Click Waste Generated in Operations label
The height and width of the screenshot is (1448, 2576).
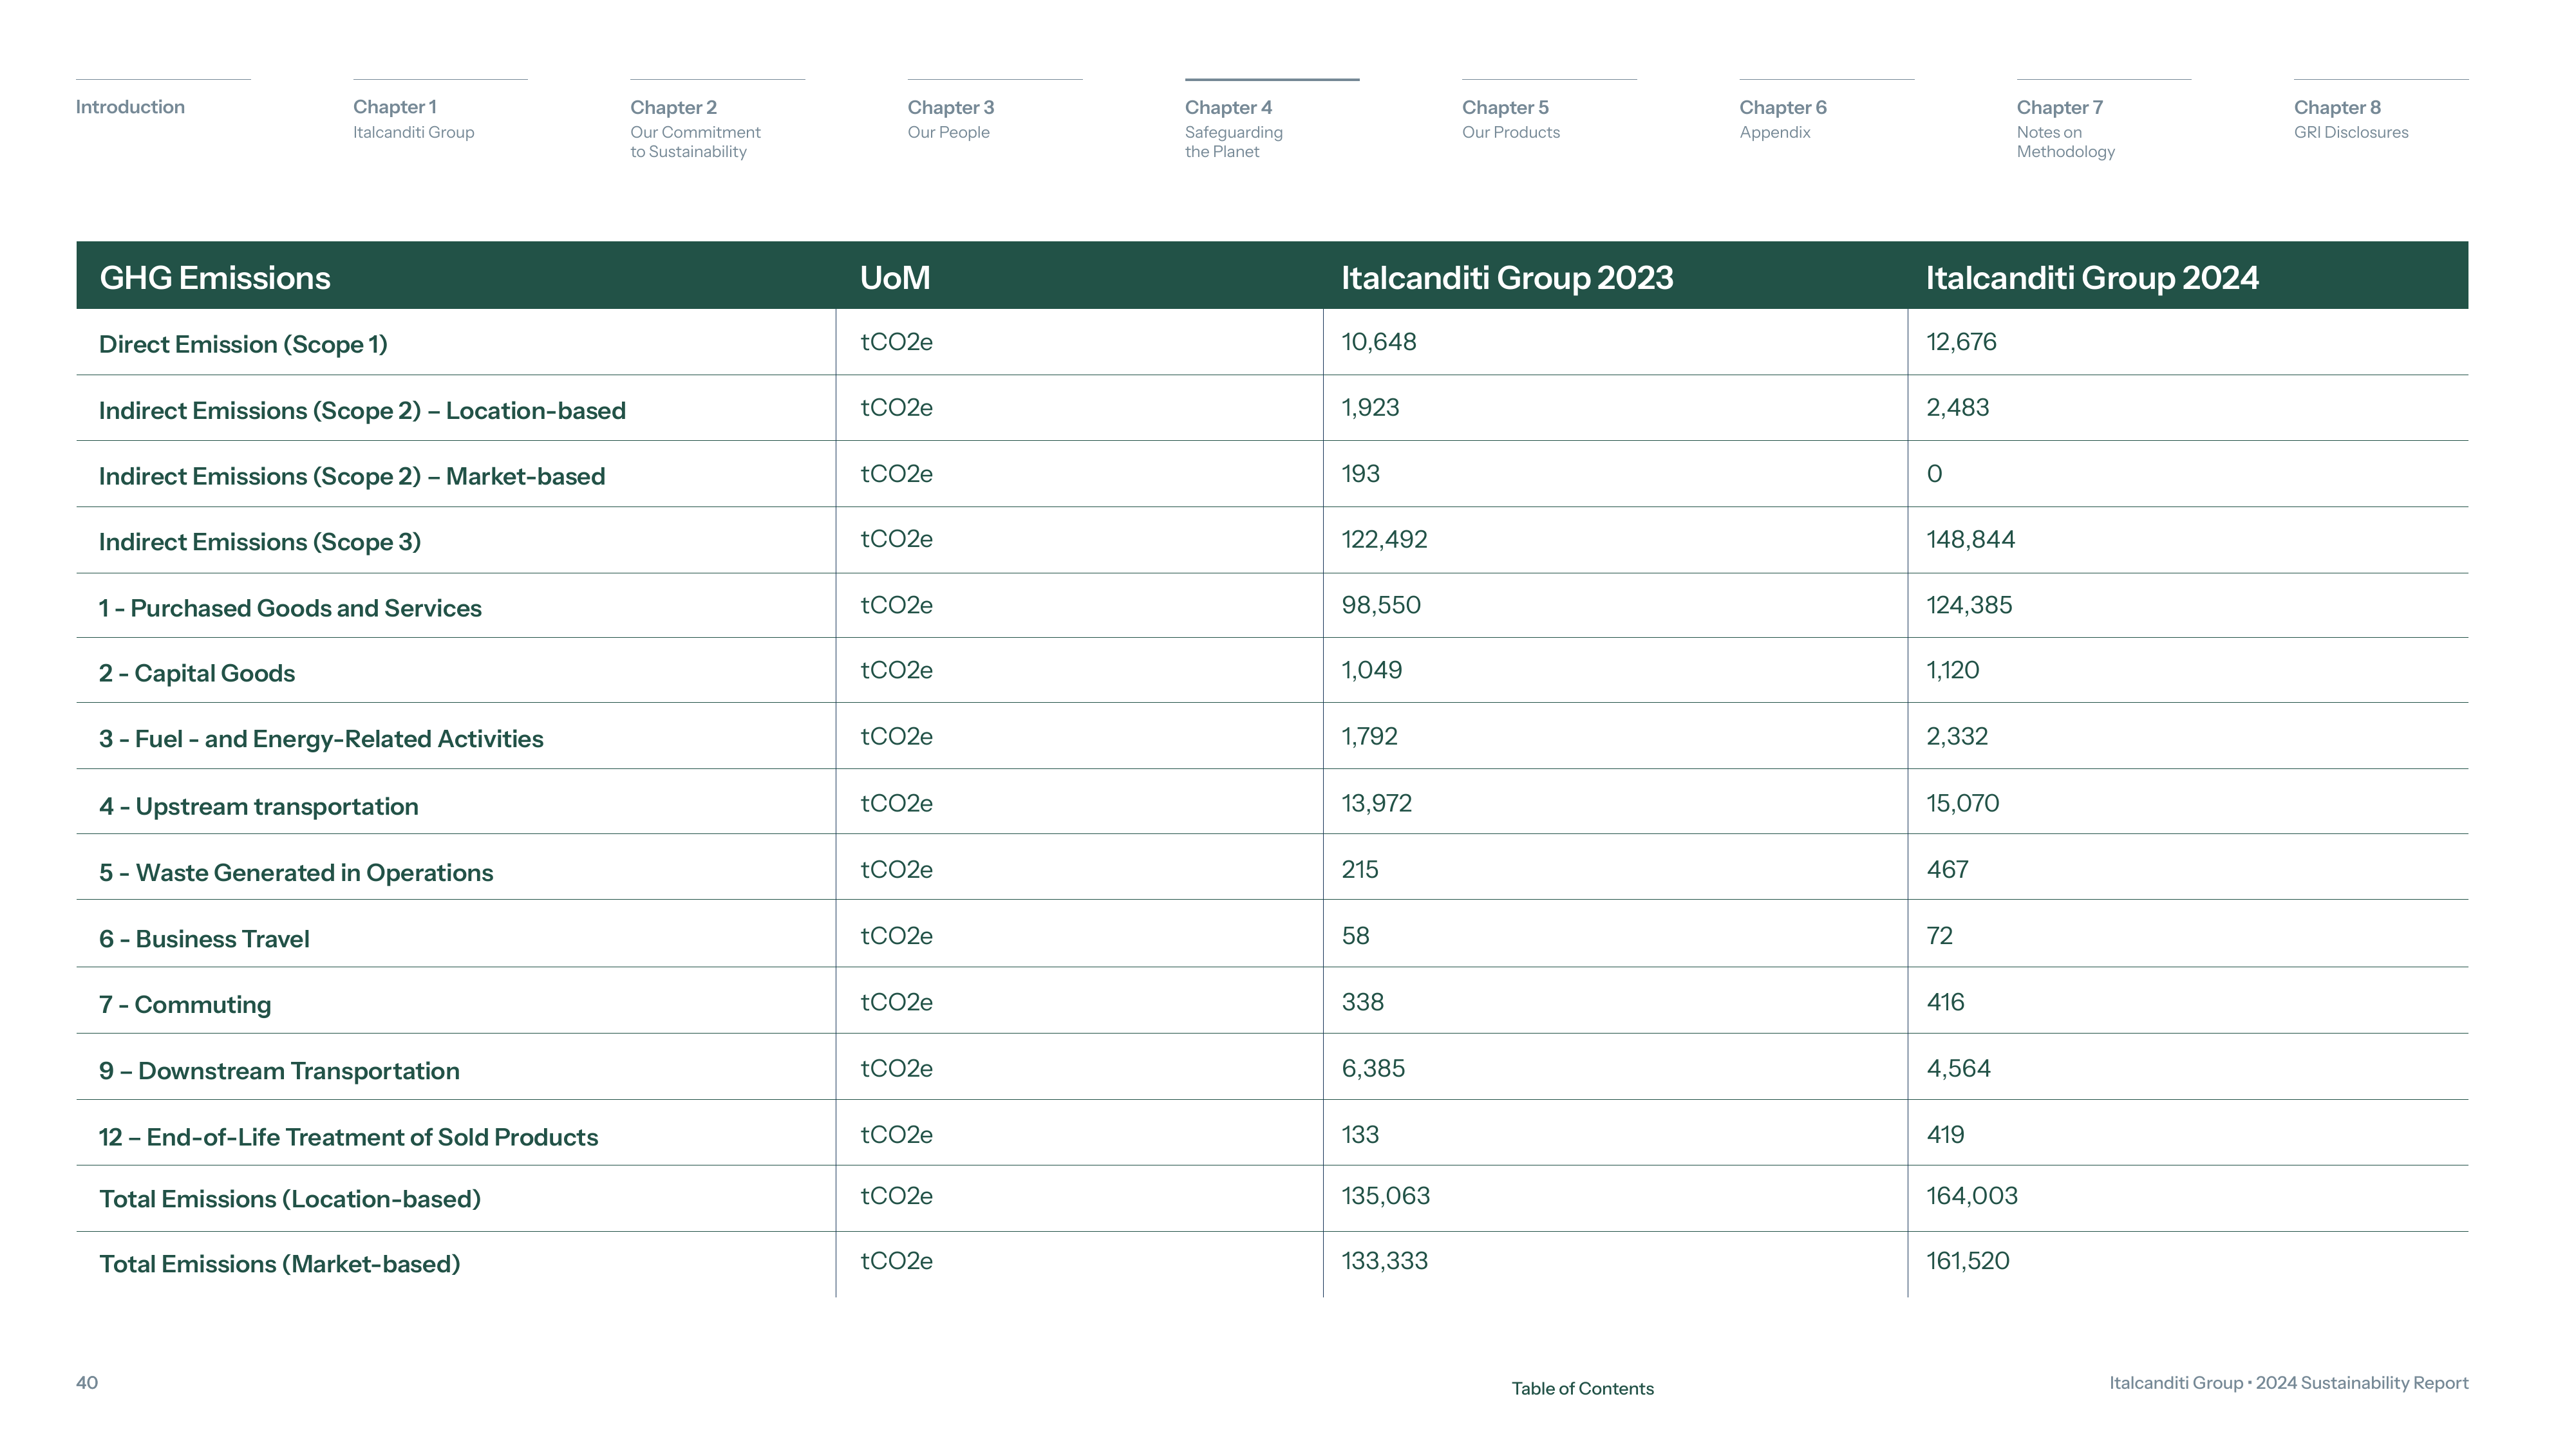click(296, 873)
